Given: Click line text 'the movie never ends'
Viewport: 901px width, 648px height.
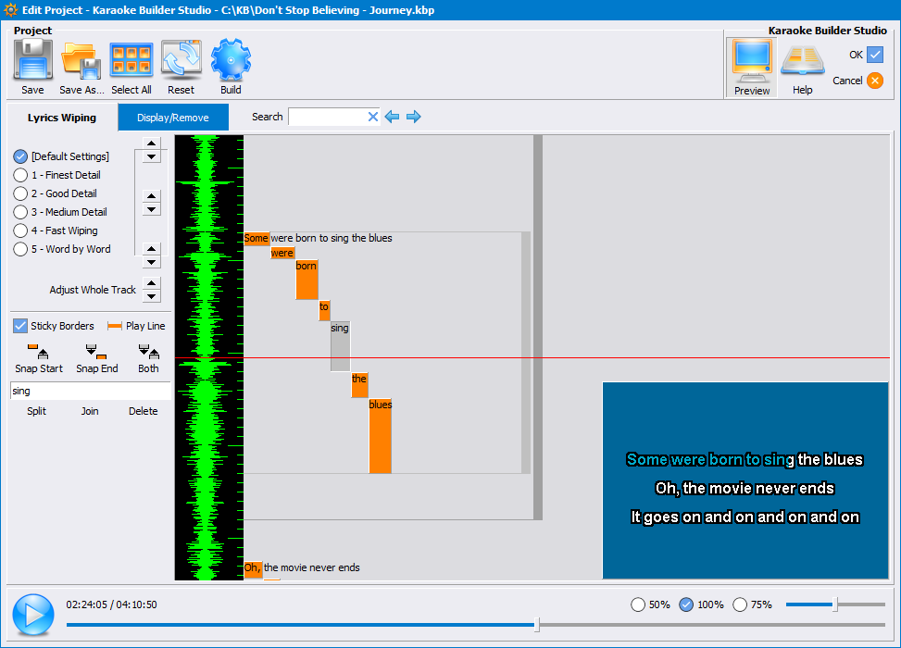Looking at the screenshot, I should tap(311, 567).
